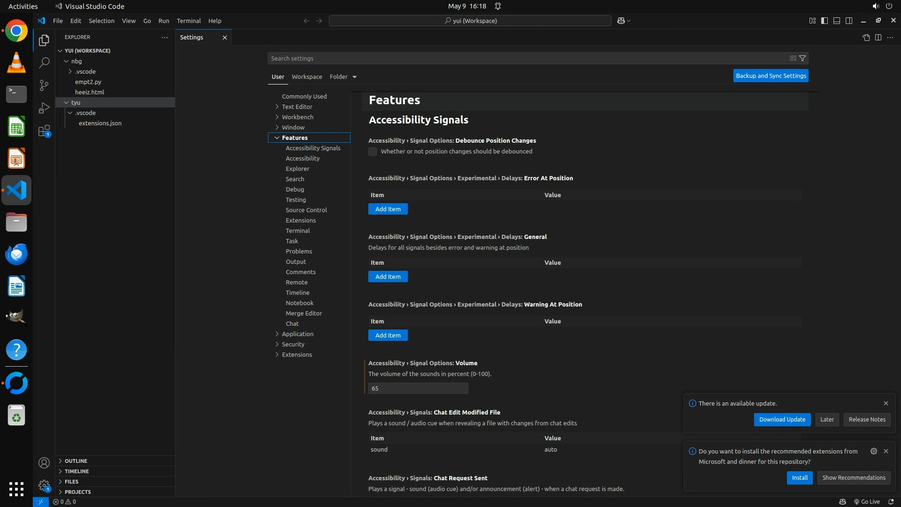Toggle panel layout icon in title bar

point(837,21)
